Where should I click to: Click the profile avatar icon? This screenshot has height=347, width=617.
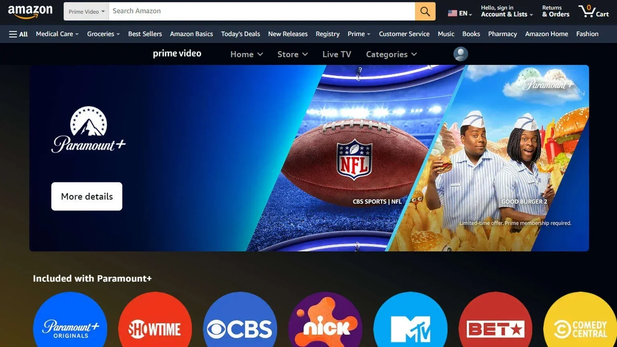click(x=461, y=54)
